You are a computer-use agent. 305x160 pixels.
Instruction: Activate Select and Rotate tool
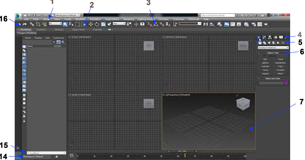[97, 24]
